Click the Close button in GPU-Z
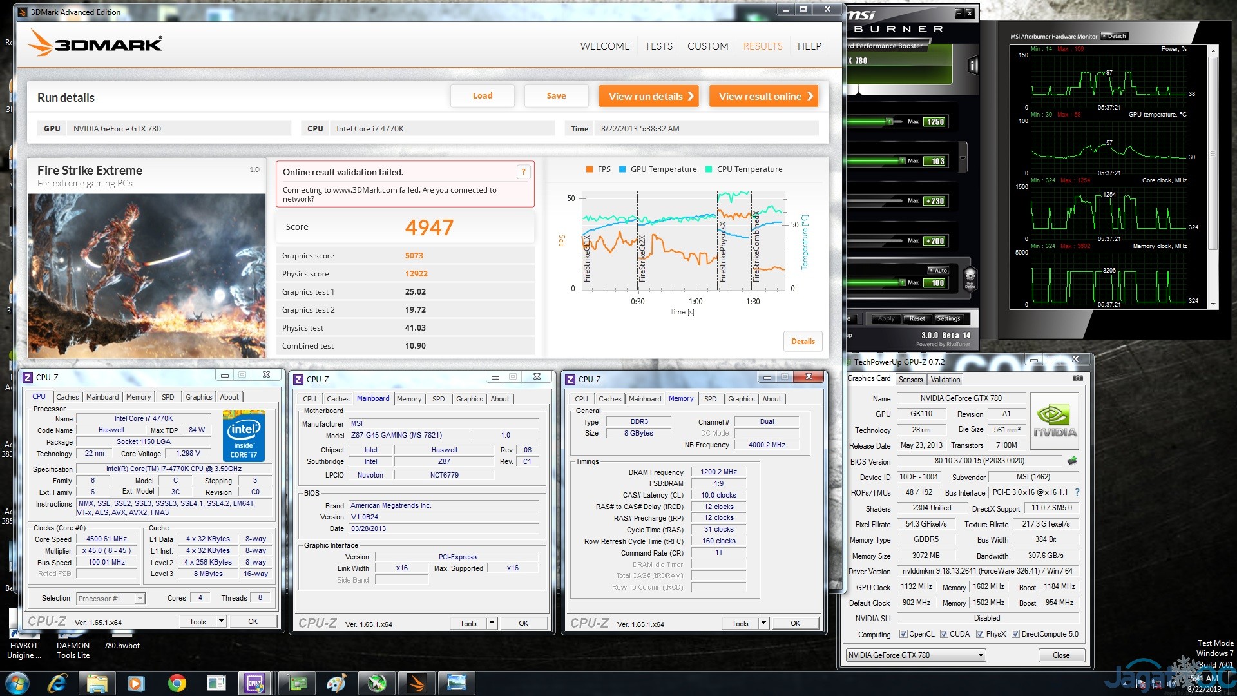1237x696 pixels. (1061, 655)
